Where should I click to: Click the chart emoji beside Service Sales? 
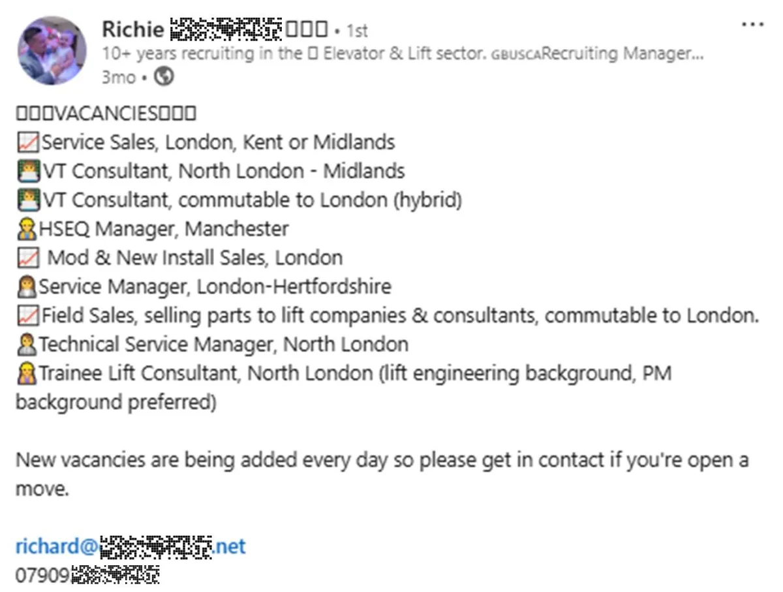point(28,142)
